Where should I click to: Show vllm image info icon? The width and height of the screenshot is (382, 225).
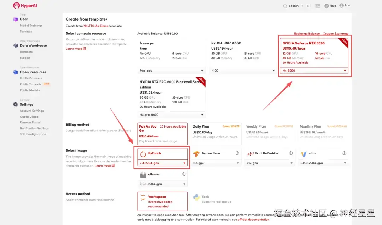coord(344,153)
